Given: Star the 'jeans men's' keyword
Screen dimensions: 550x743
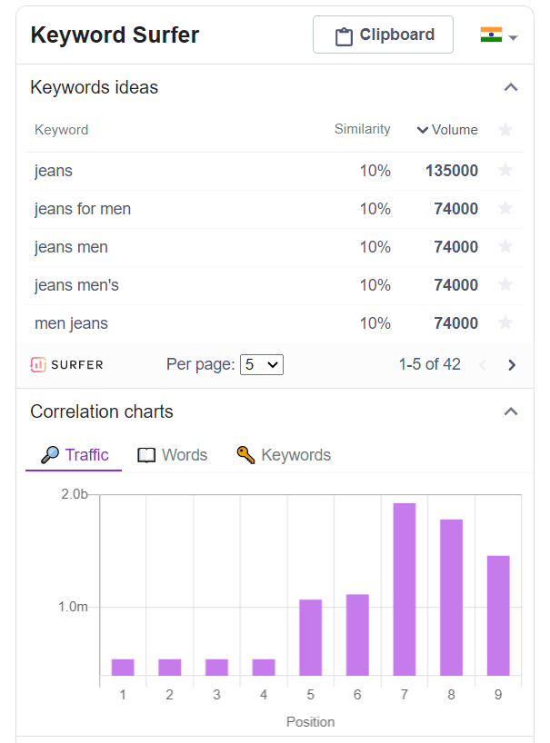Looking at the screenshot, I should pos(505,284).
